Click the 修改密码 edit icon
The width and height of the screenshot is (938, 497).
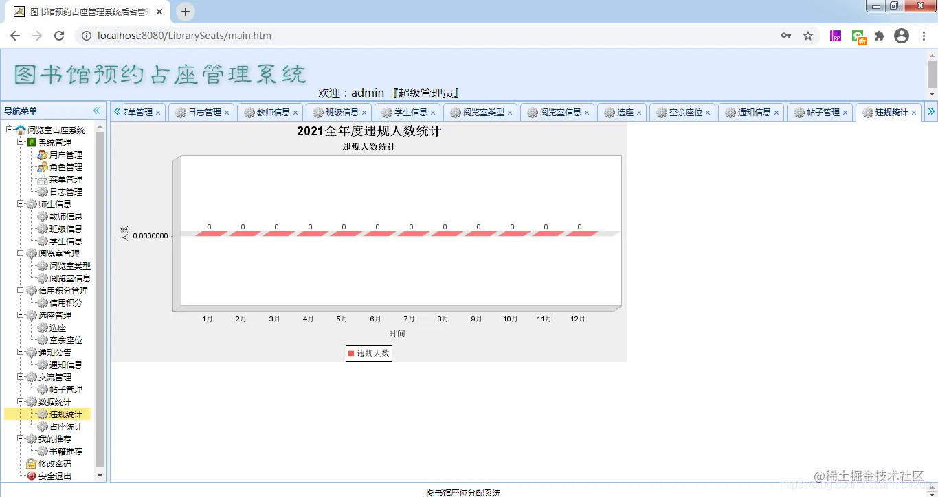(32, 464)
